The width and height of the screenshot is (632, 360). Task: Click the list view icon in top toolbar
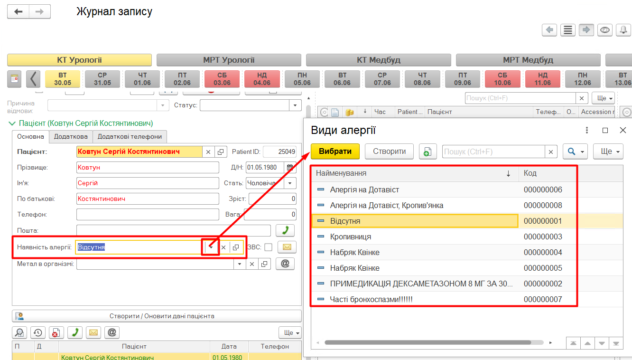pyautogui.click(x=567, y=30)
